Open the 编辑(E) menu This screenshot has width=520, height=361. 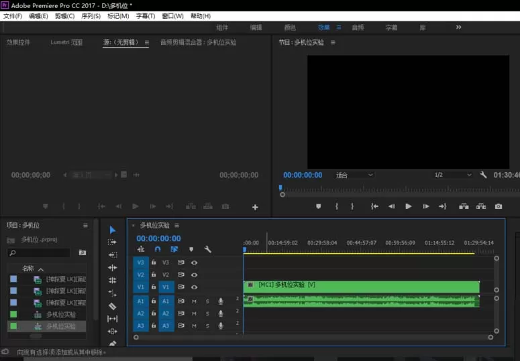[x=38, y=16]
